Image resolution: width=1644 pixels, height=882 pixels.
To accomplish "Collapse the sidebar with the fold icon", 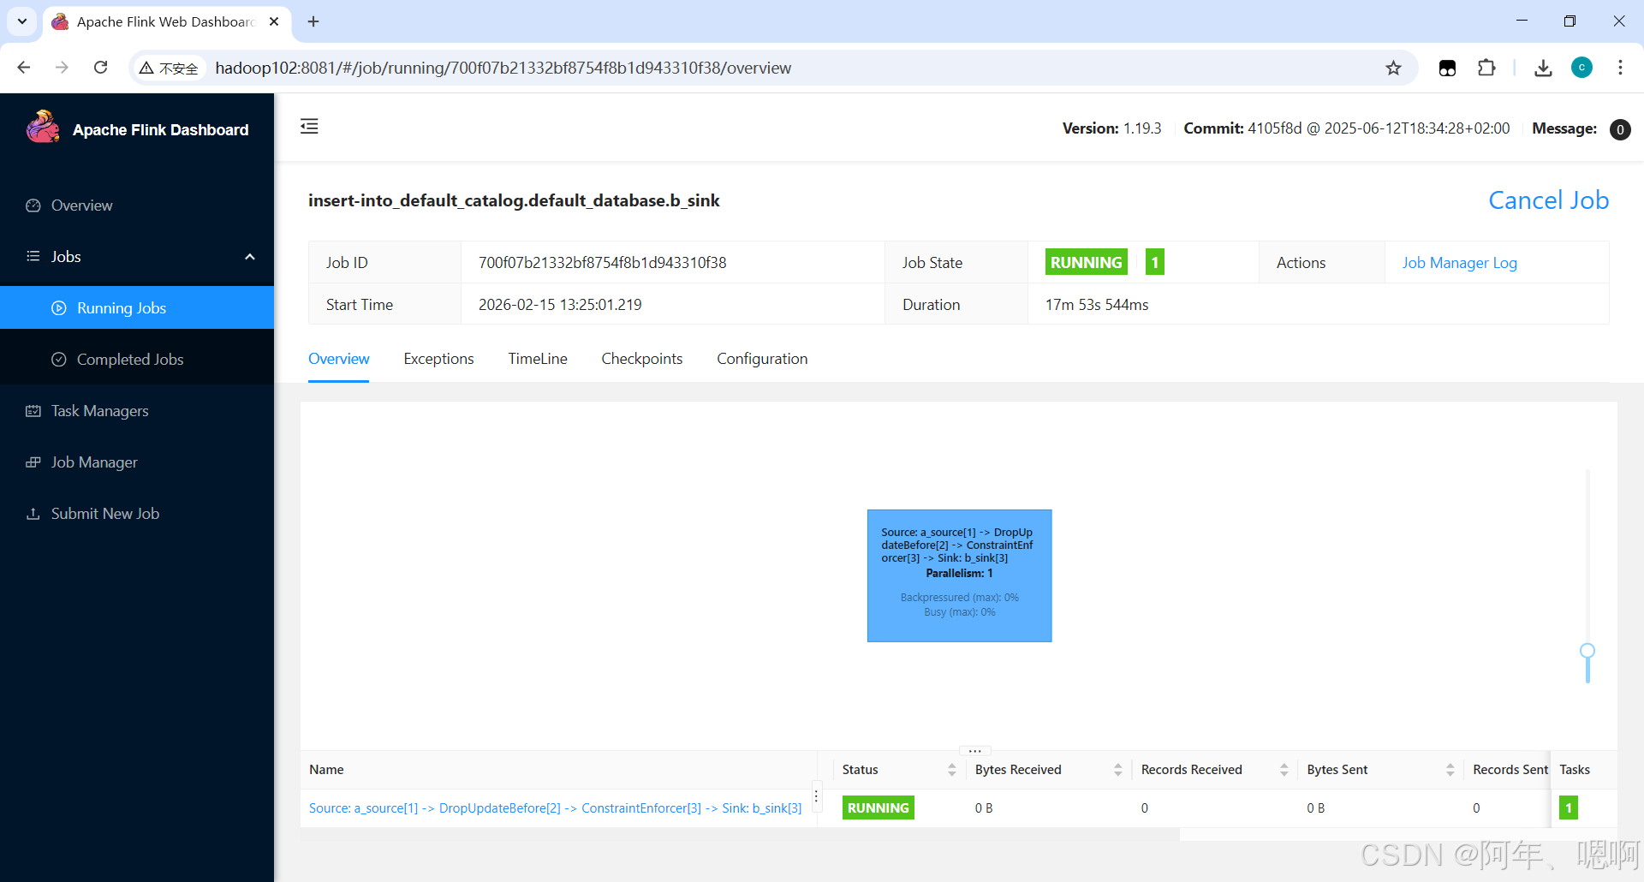I will (309, 127).
